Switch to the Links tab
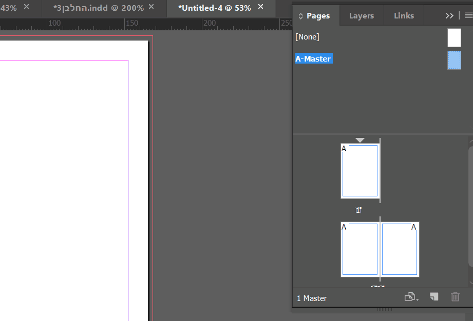 [404, 16]
